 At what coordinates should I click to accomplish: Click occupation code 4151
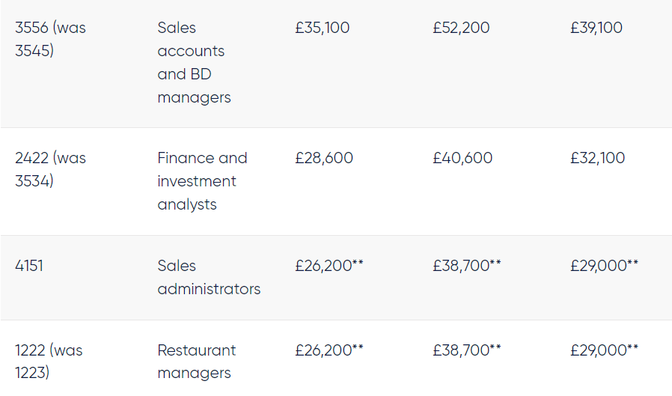(x=29, y=266)
